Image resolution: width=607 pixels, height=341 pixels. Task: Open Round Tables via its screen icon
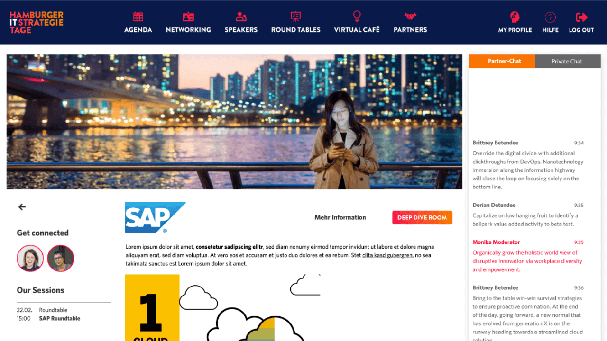(x=295, y=16)
